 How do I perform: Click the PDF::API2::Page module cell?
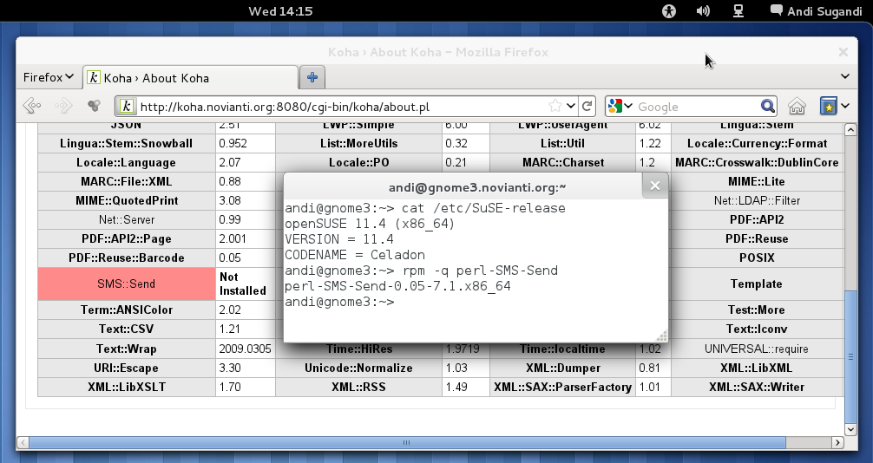tap(127, 238)
